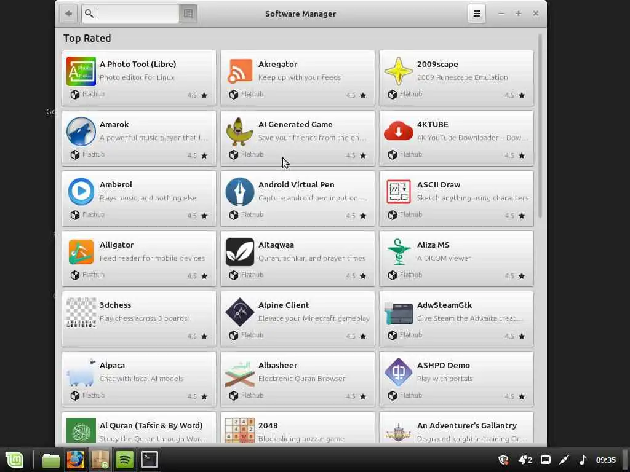The height and width of the screenshot is (472, 630).
Task: Click 'Feed reader for mobile devices' text
Action: [153, 258]
